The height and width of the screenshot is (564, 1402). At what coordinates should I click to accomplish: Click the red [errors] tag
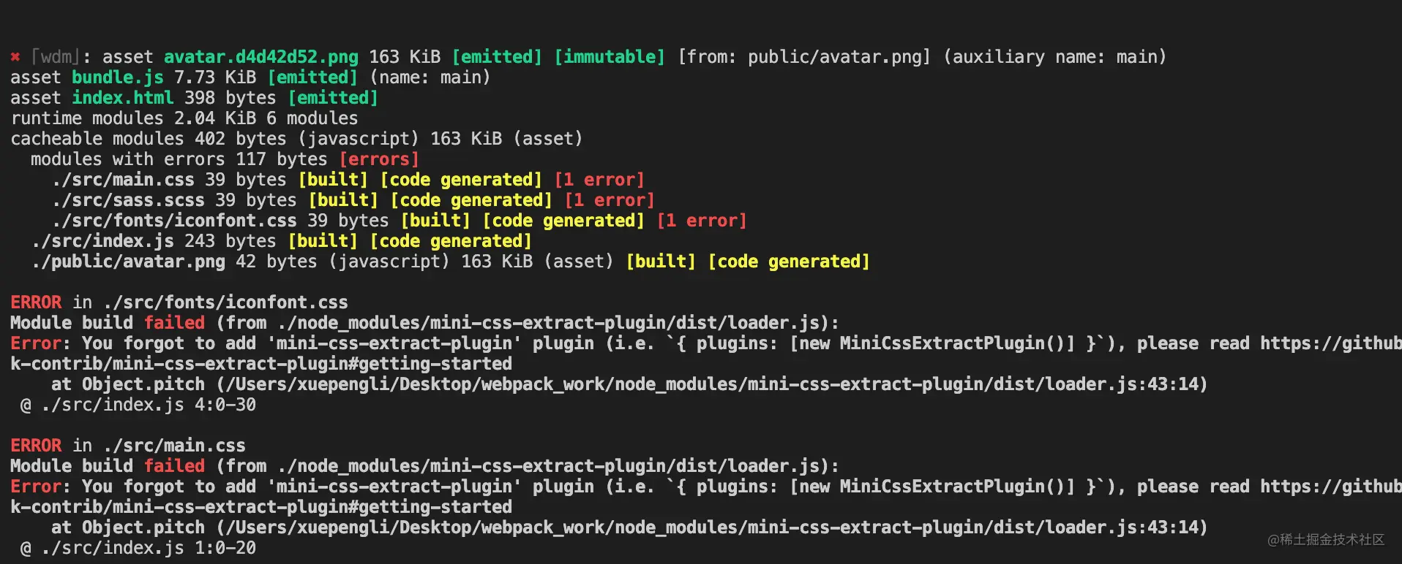(379, 159)
